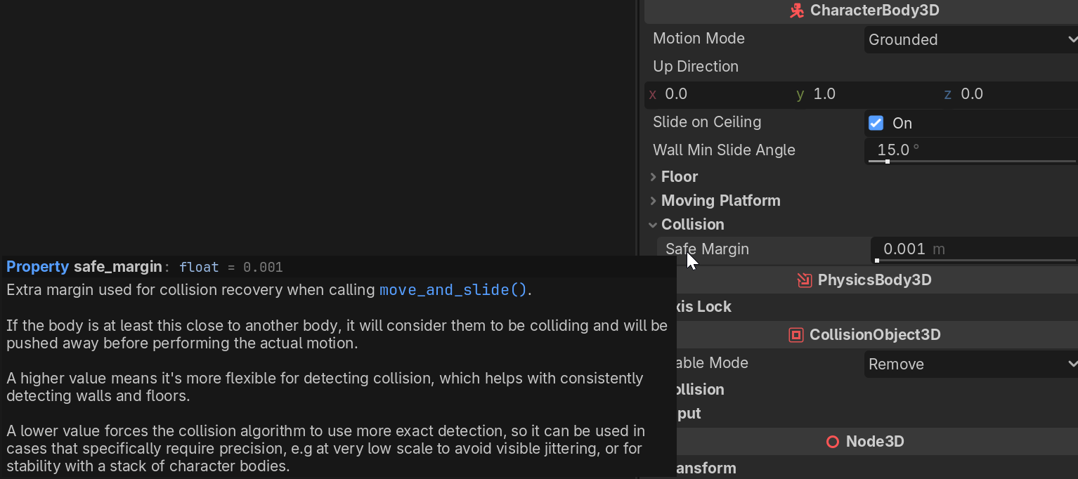Click the Up Direction property label

[695, 67]
